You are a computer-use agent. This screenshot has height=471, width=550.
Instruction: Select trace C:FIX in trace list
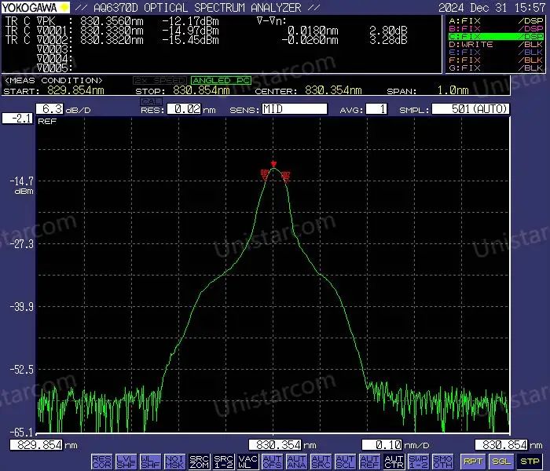click(x=496, y=36)
